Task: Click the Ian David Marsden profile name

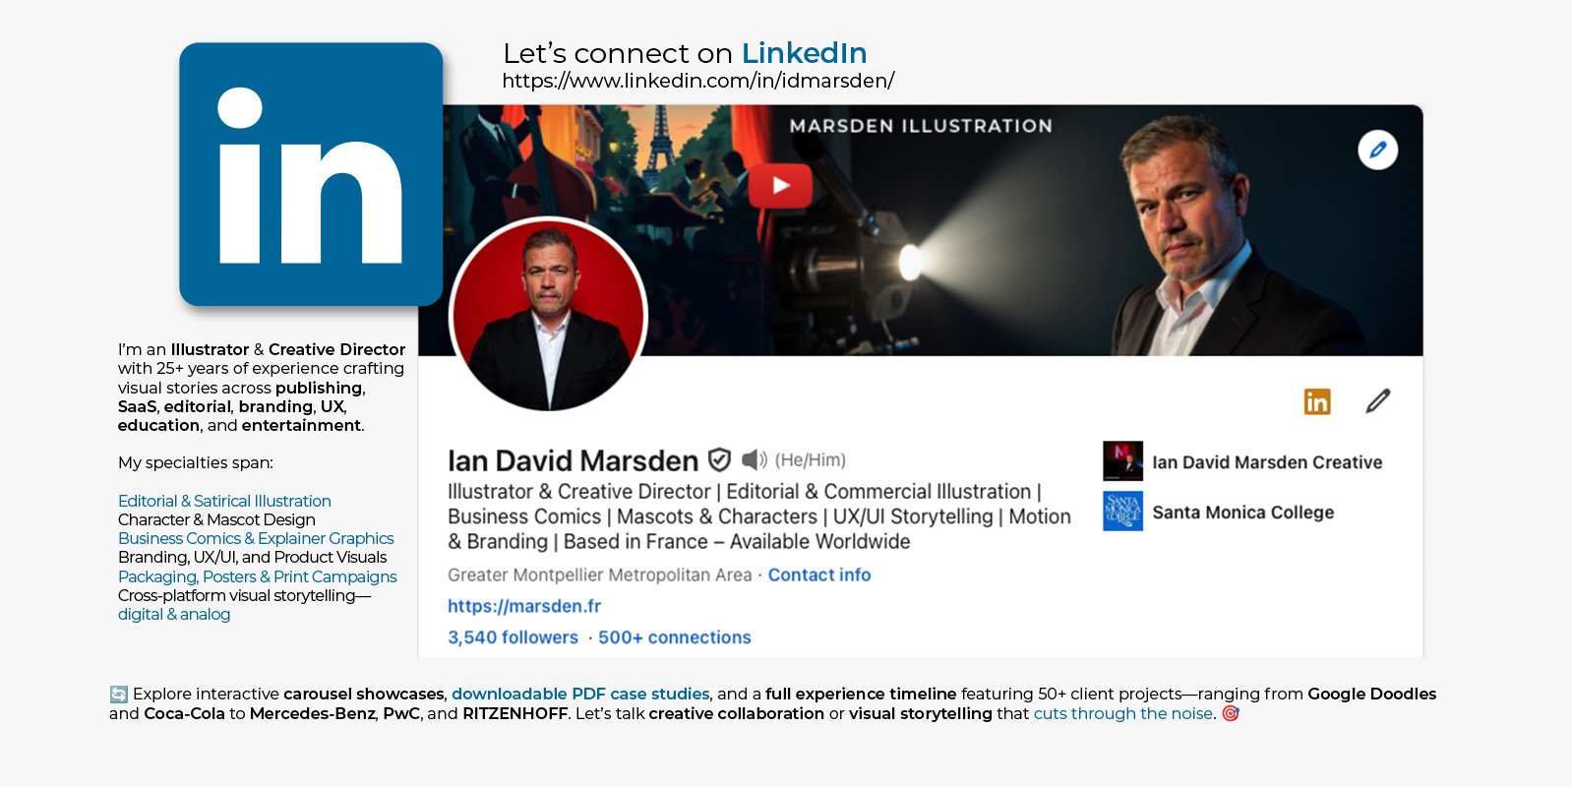Action: pos(573,460)
